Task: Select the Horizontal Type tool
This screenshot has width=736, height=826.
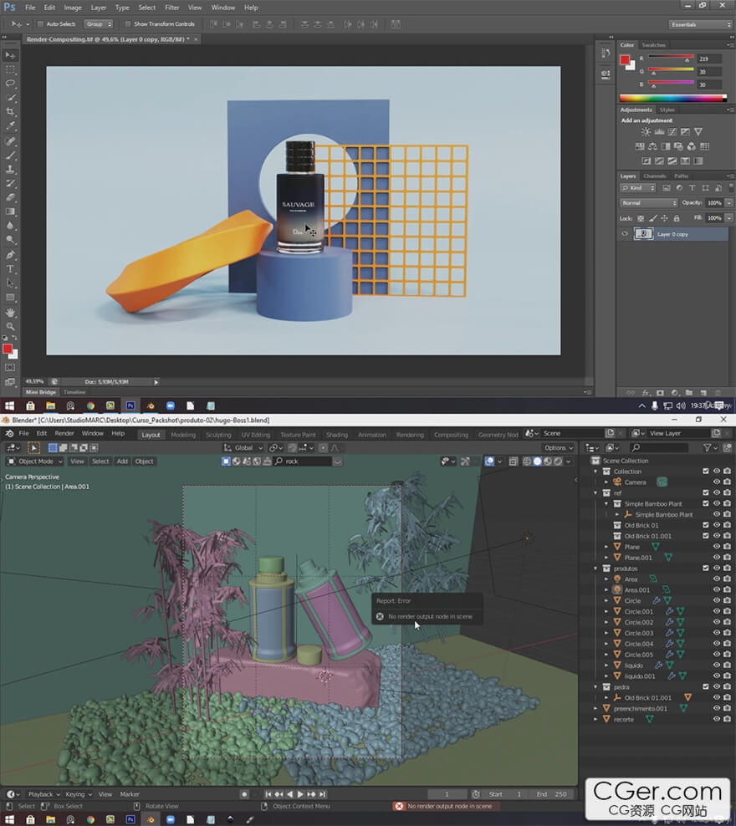Action: 10,268
